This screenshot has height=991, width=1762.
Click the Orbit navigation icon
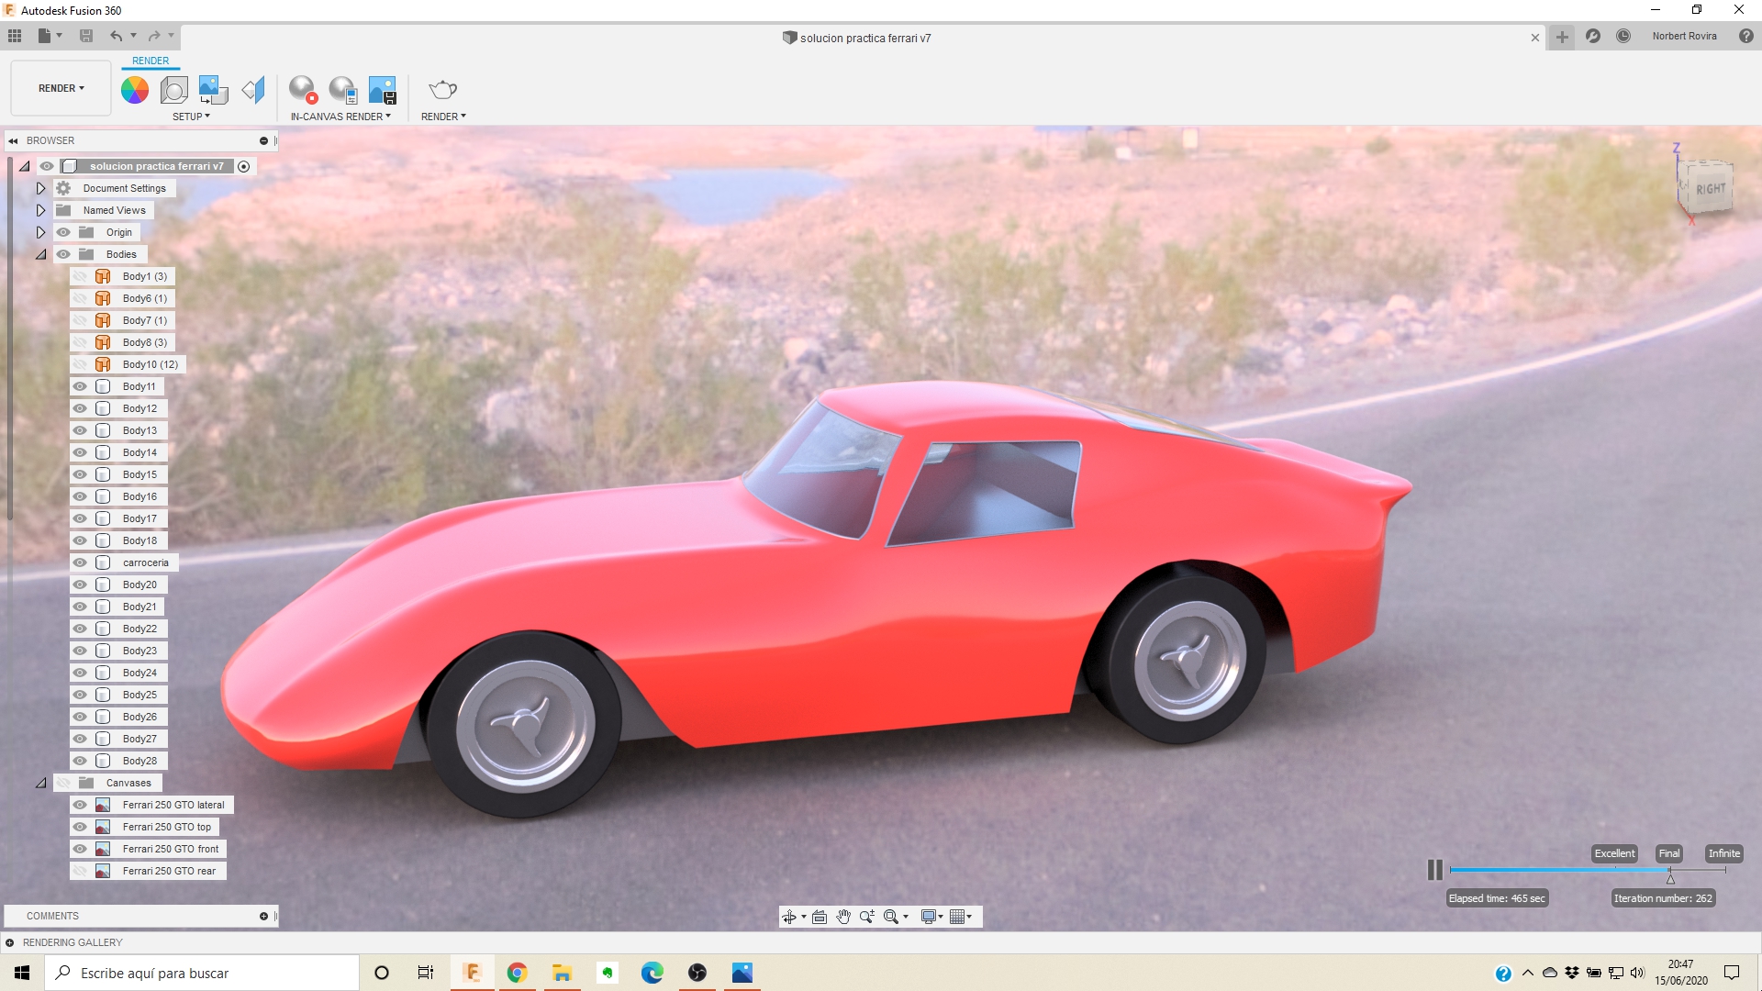pos(788,917)
